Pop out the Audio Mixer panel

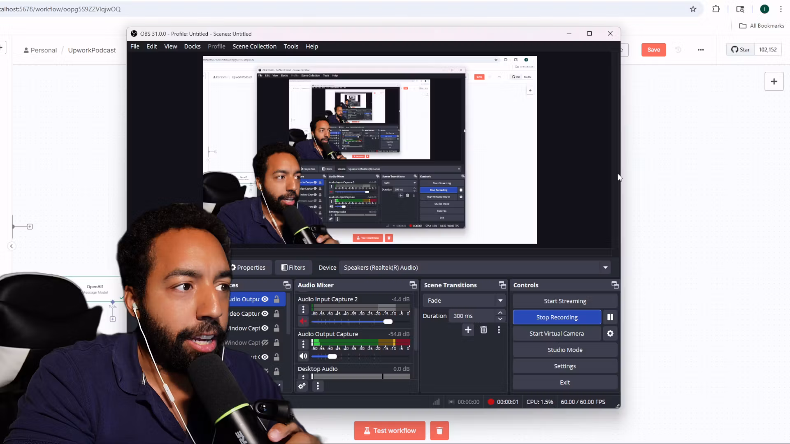[x=413, y=285]
